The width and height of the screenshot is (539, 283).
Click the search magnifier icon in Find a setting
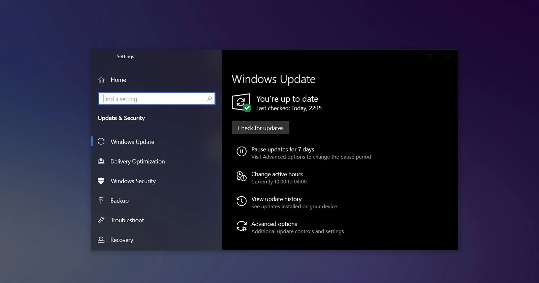pos(209,99)
